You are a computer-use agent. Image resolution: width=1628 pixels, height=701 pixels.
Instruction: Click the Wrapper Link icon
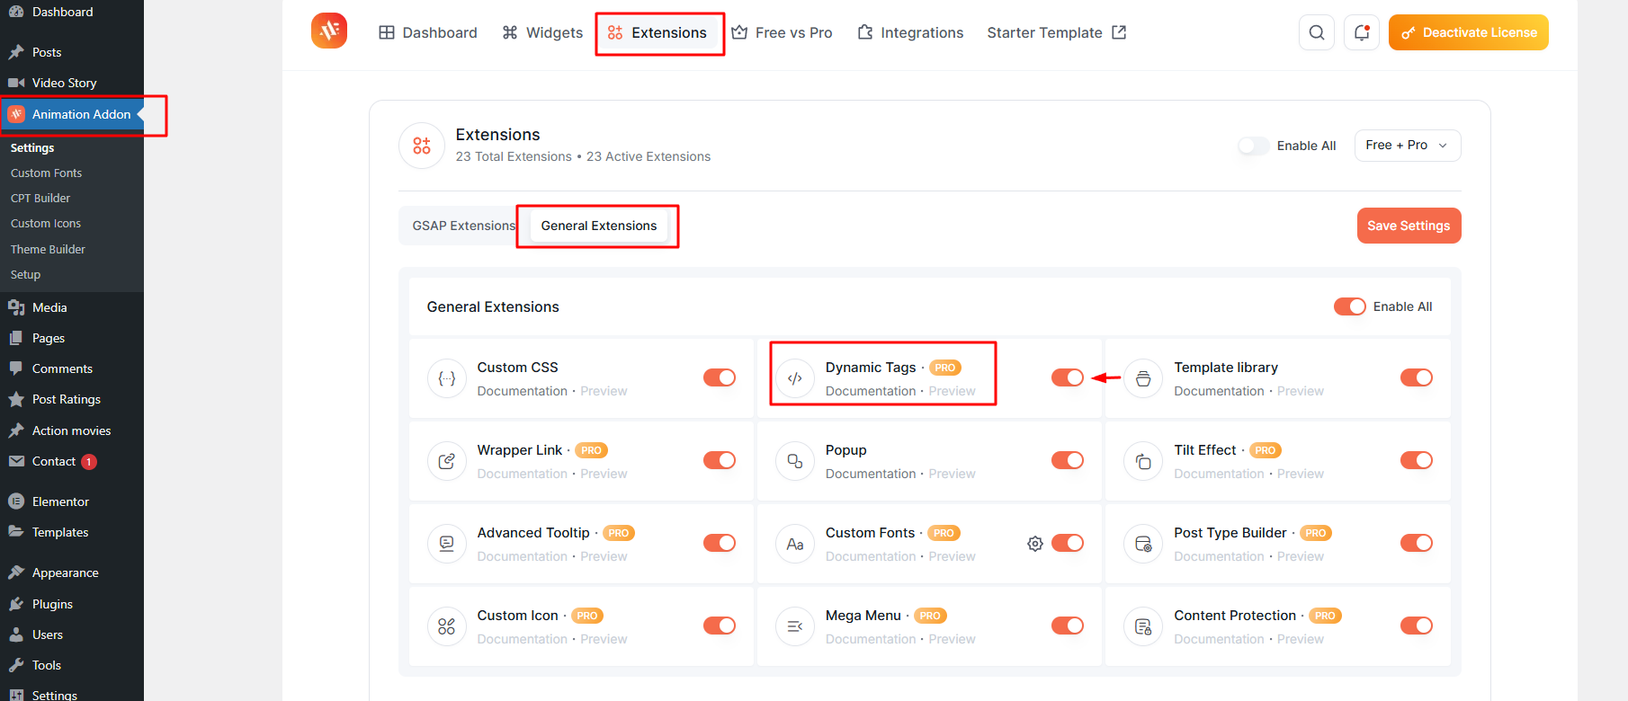447,461
